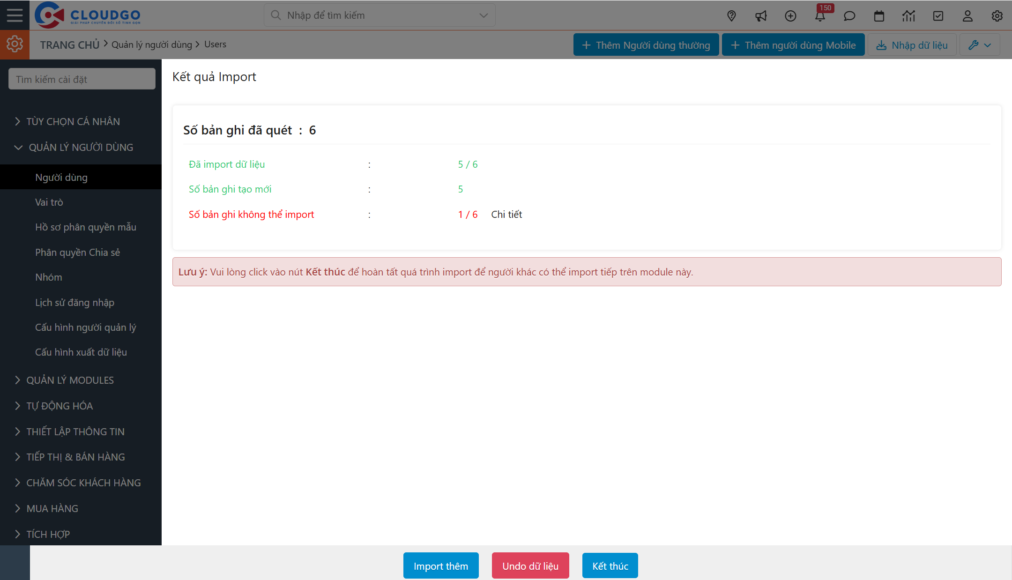The image size is (1012, 580).
Task: Open the announcements megaphone icon
Action: tap(761, 15)
